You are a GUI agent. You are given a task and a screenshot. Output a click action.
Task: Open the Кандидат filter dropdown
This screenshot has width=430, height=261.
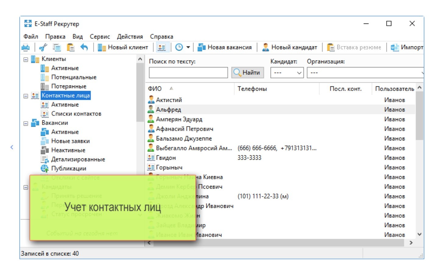tap(287, 73)
